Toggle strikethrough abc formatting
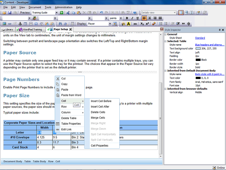The image size is (226, 170). click(x=135, y=24)
